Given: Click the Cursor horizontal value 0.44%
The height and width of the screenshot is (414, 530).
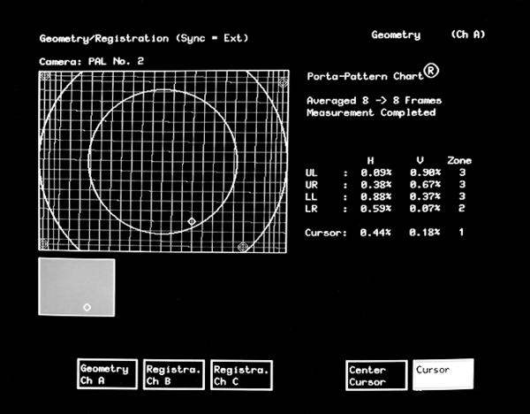Looking at the screenshot, I should [x=375, y=233].
